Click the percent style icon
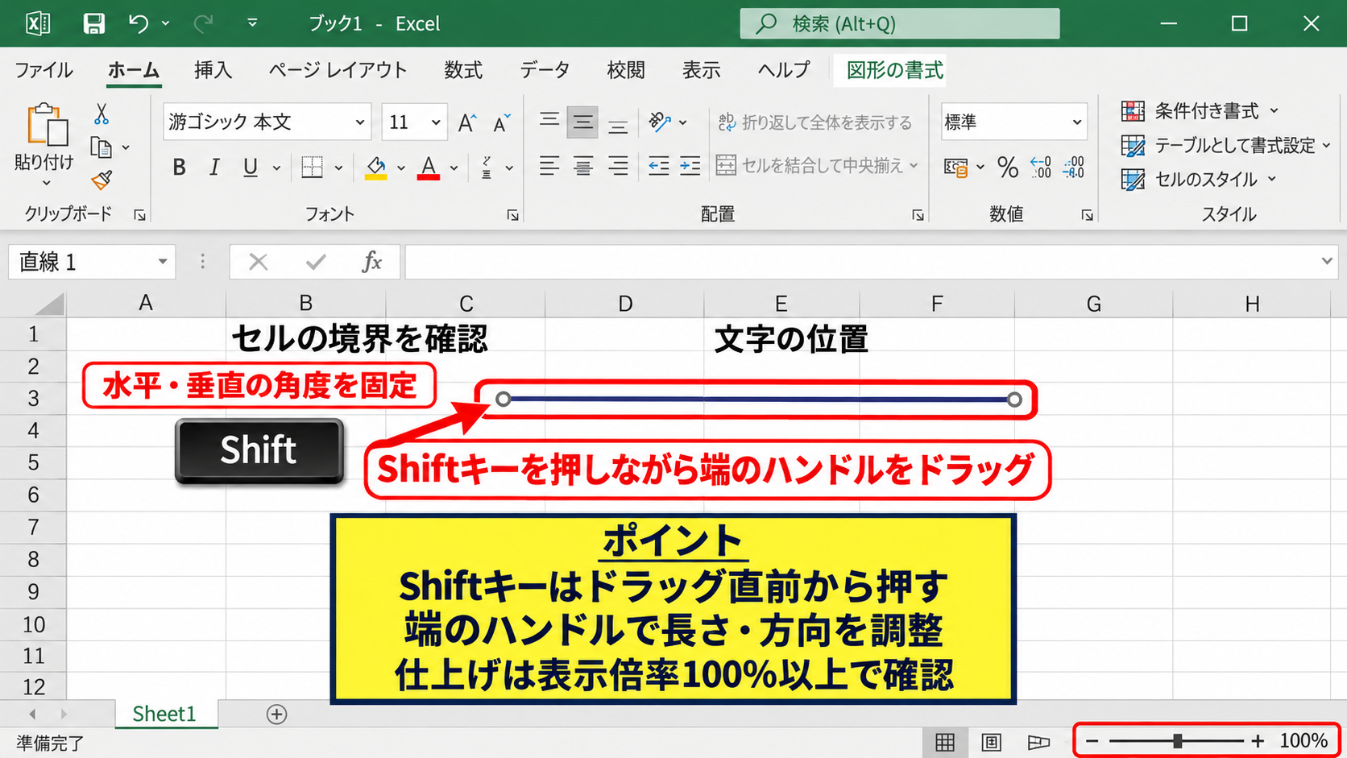1347x758 pixels. point(1007,167)
